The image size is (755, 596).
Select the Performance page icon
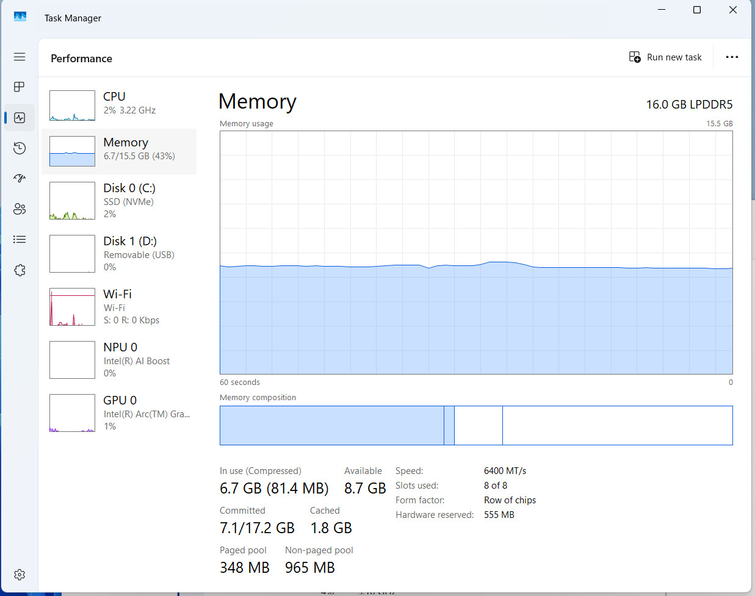point(20,118)
